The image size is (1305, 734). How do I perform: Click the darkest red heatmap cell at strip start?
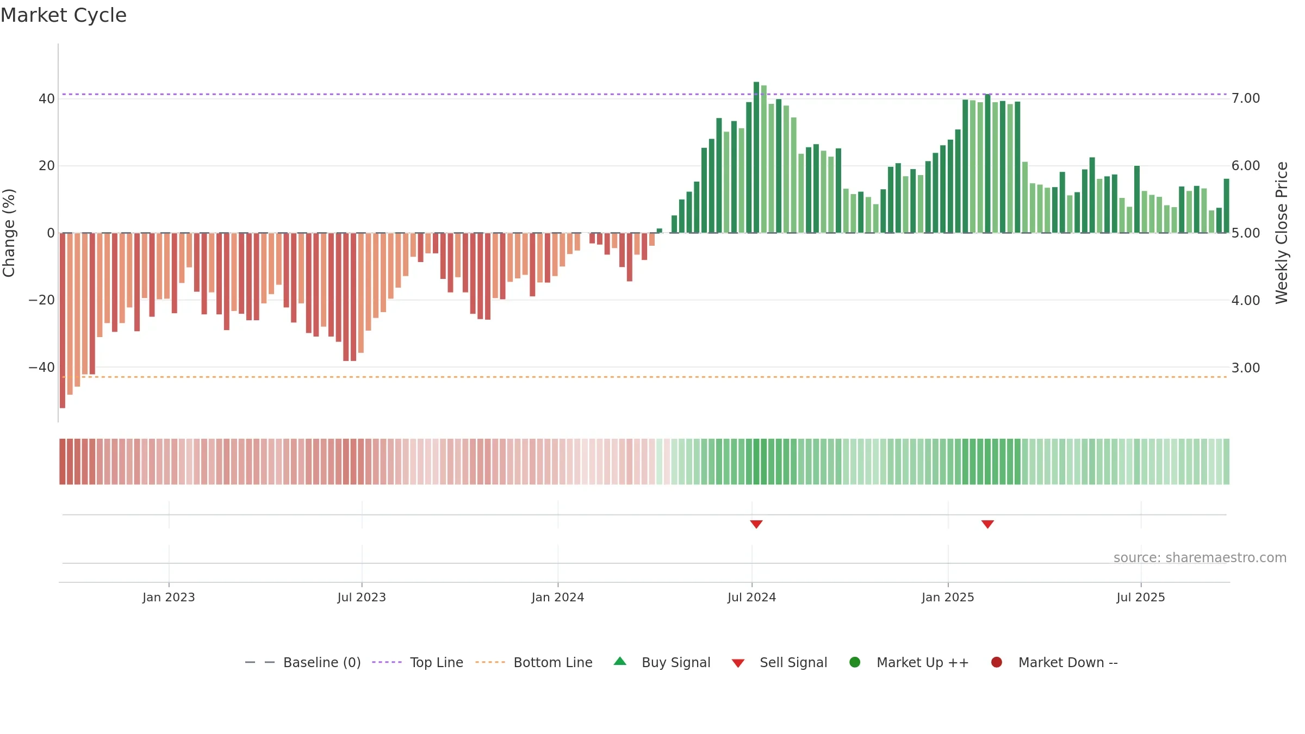63,462
